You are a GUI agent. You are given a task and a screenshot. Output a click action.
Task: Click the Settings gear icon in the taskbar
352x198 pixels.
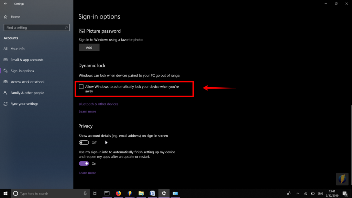point(164,193)
